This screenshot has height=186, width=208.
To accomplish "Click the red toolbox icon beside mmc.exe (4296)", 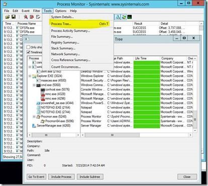I will (x=43, y=99).
